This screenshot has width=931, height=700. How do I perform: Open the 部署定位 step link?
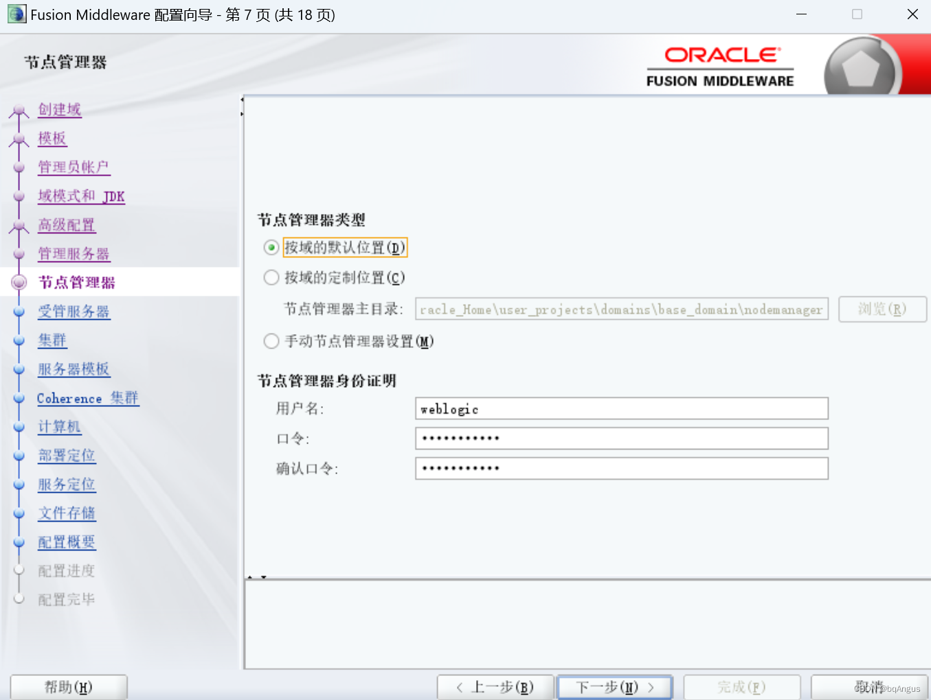click(67, 456)
